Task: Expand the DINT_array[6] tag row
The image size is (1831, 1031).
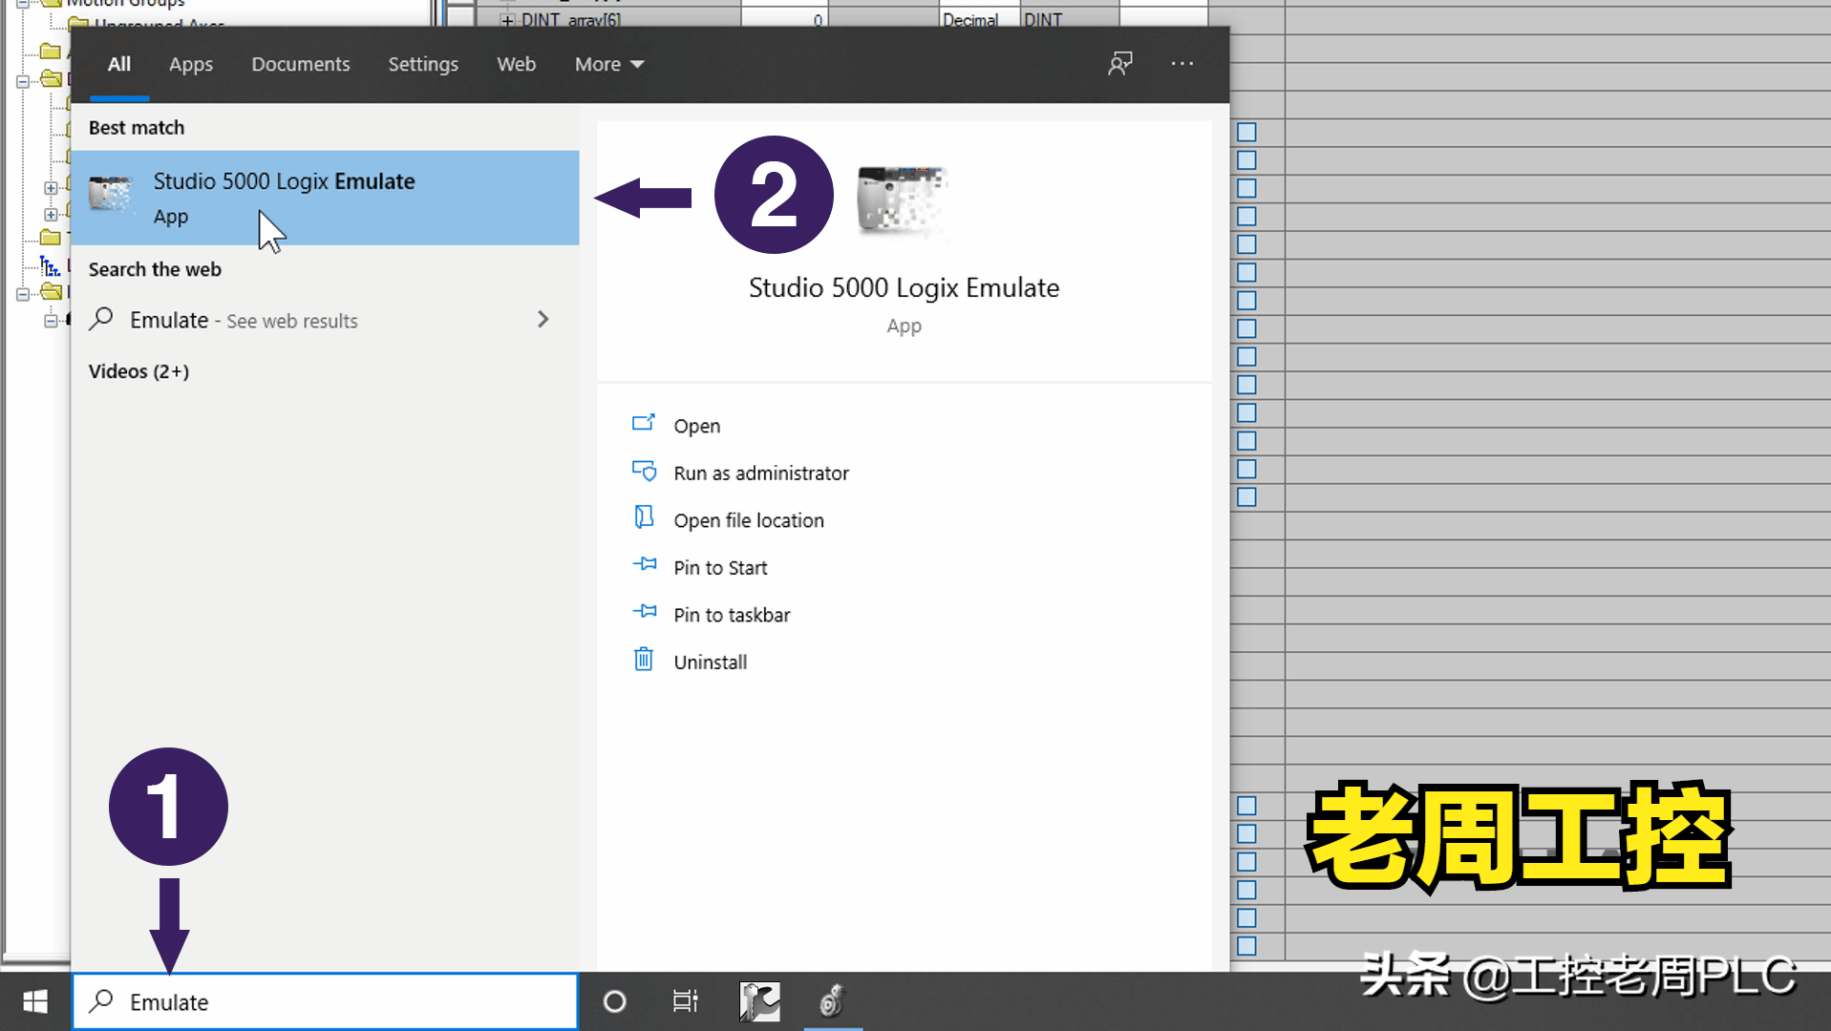Action: click(x=509, y=19)
